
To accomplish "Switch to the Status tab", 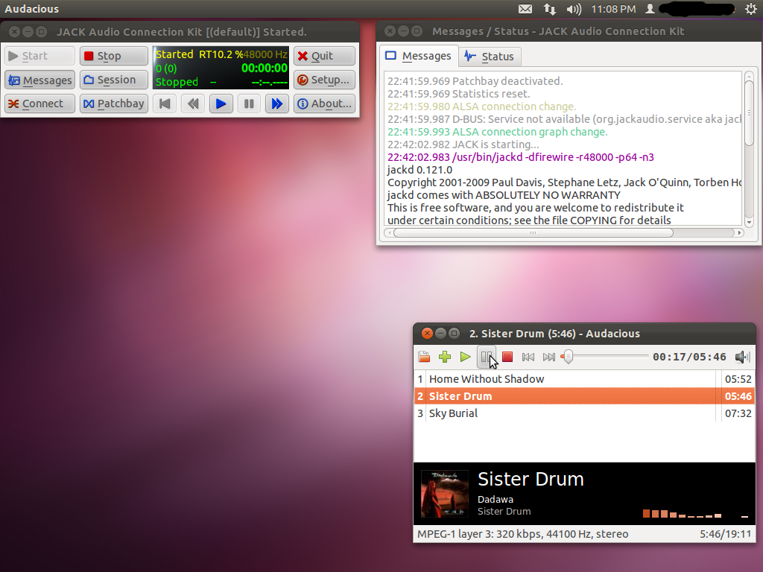I will (490, 57).
